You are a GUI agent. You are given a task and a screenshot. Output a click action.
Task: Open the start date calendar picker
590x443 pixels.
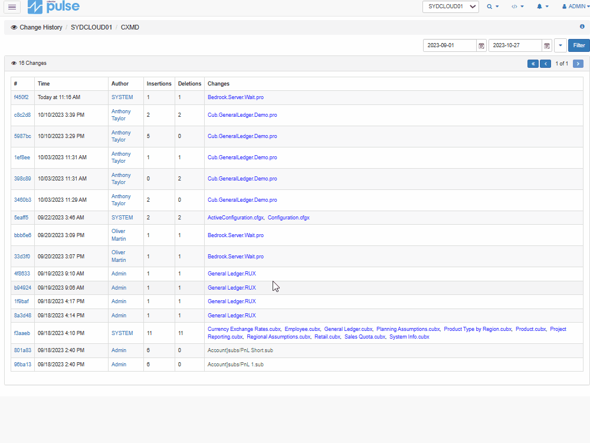(481, 45)
